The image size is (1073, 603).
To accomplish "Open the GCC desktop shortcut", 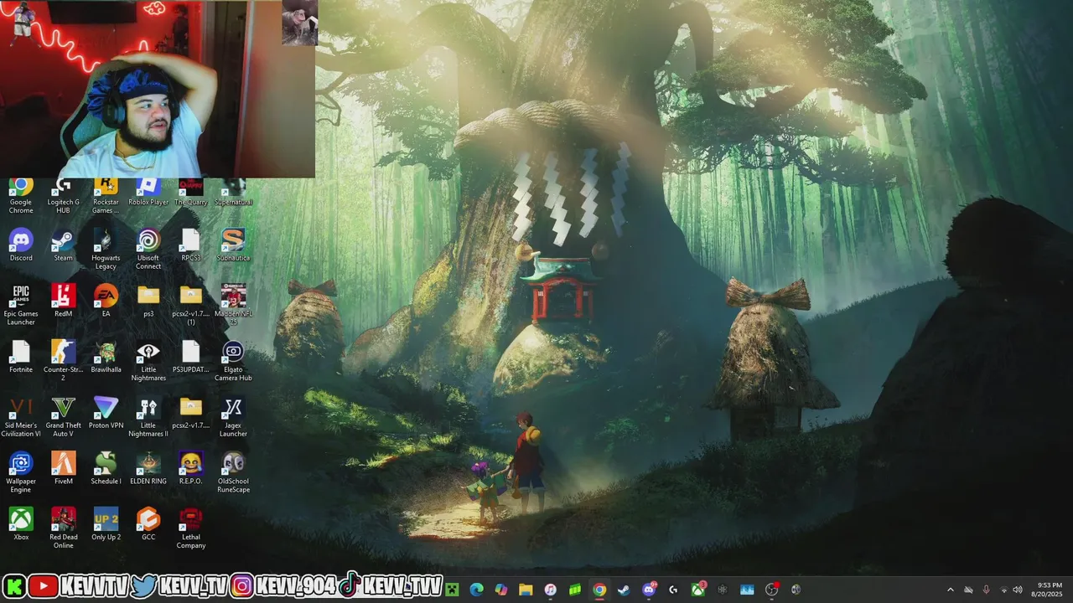I will [148, 524].
